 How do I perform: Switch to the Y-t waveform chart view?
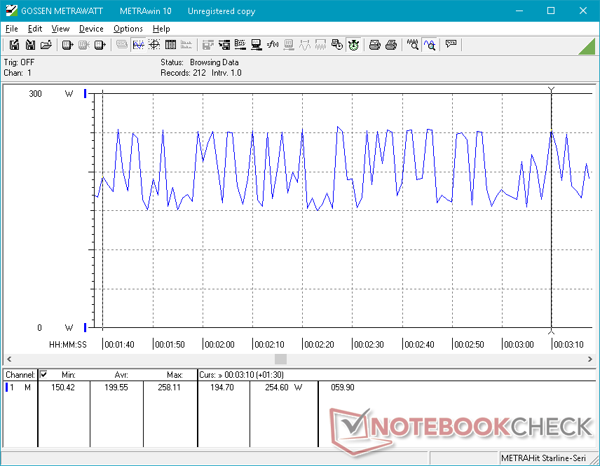pos(138,45)
